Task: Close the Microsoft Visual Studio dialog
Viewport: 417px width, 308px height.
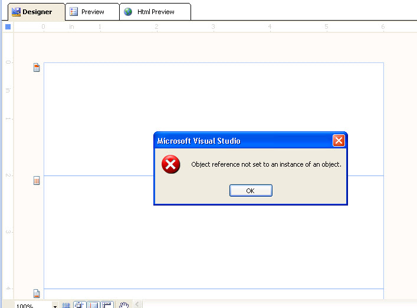Action: pyautogui.click(x=339, y=141)
